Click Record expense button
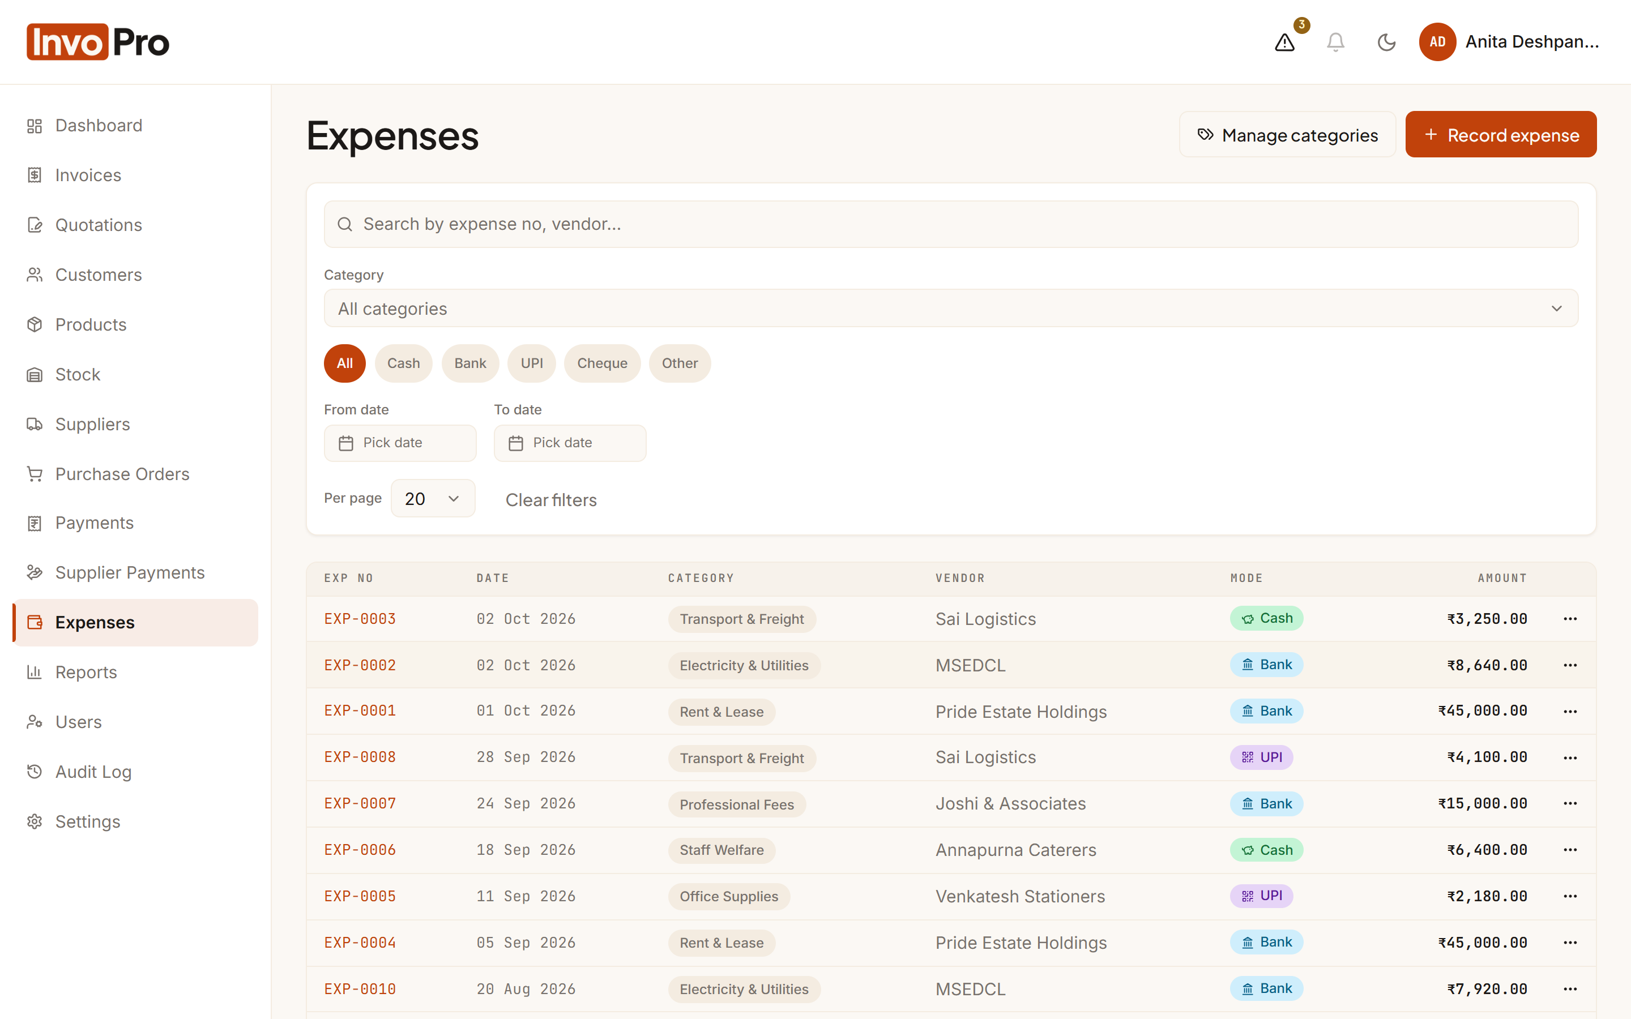Screen dimensions: 1631x1019 [x=1501, y=135]
